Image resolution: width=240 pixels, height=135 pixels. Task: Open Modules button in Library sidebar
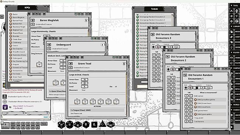point(234,32)
